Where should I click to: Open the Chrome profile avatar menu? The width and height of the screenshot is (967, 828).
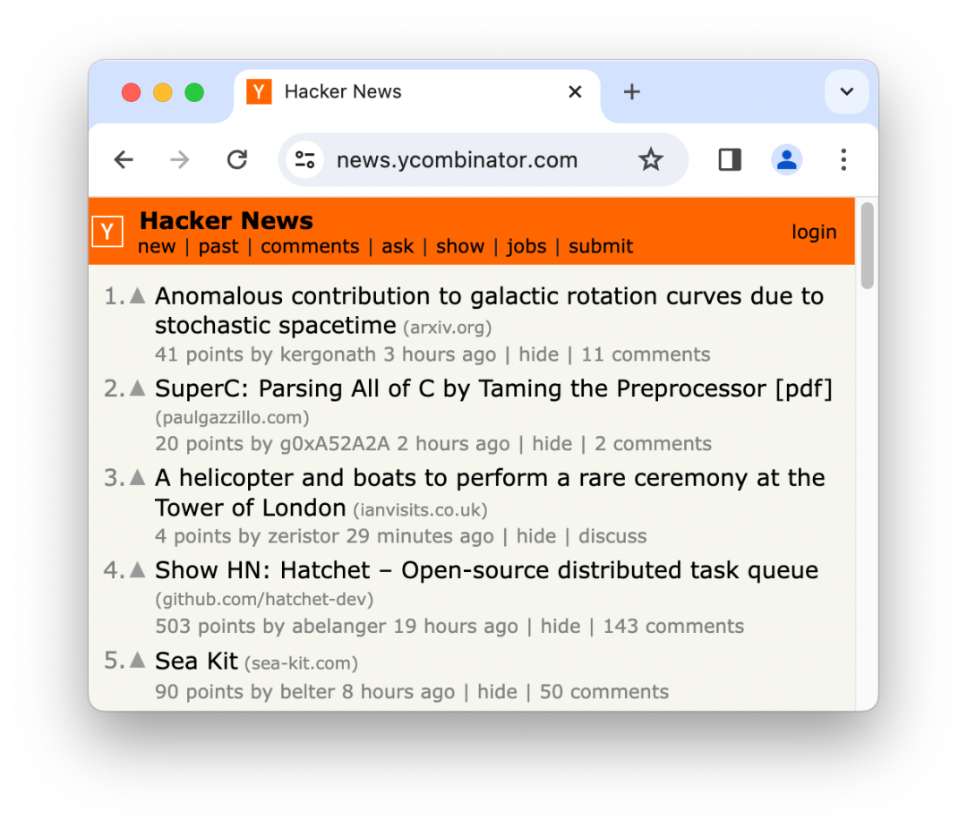pyautogui.click(x=786, y=159)
